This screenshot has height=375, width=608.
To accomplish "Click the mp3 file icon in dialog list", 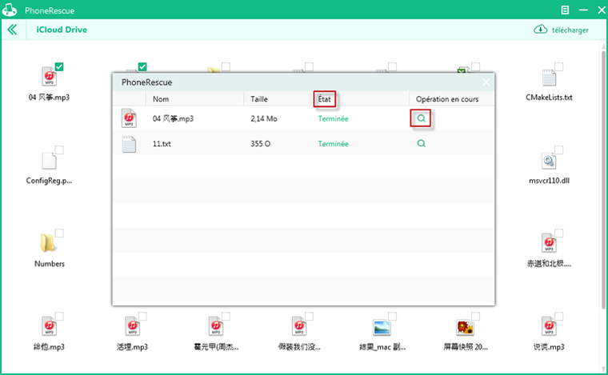I will (x=129, y=118).
